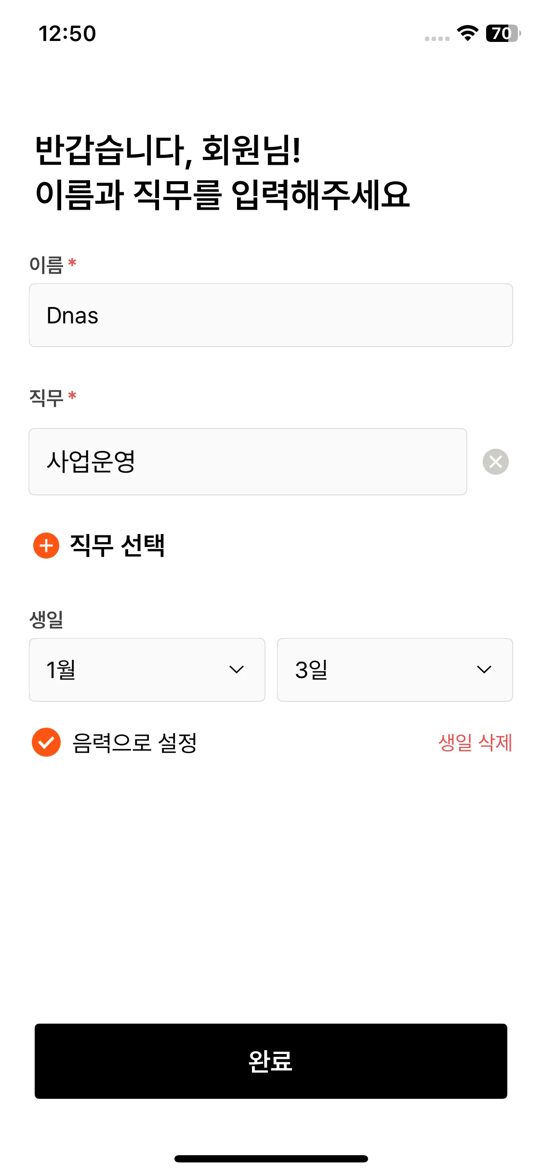Toggle the 음력으로 설정 orange checkbox
Screen dimensions: 542x1174
tap(46, 742)
